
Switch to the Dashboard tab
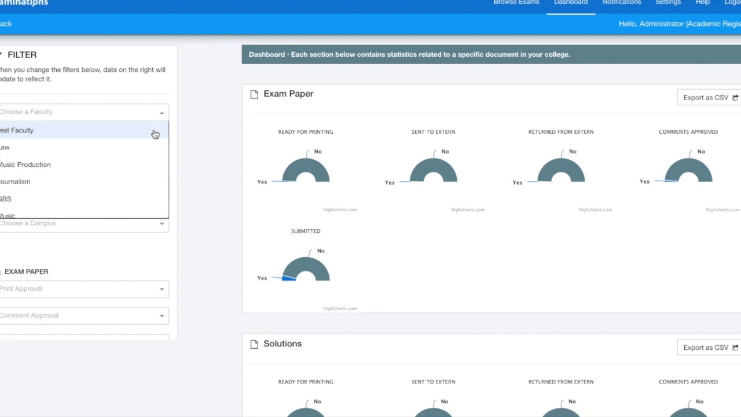[x=571, y=3]
